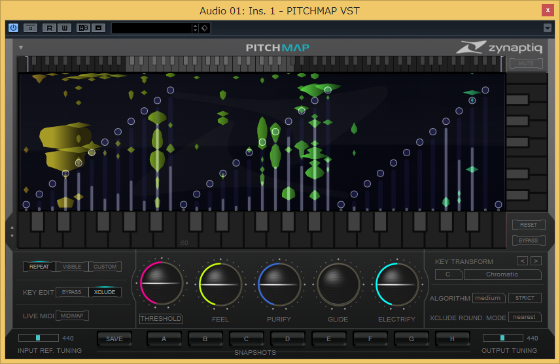Click the key transform previous arrow button
560x364 pixels.
tap(522, 261)
